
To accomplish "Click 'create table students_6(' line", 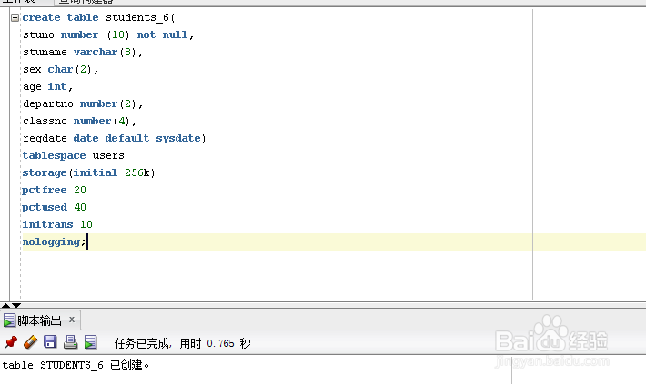I will pos(99,17).
